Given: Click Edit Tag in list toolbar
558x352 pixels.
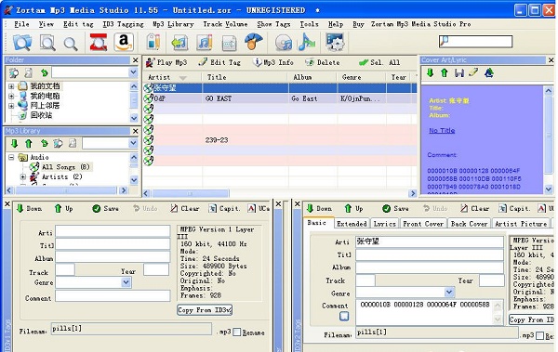Looking at the screenshot, I should [x=219, y=62].
